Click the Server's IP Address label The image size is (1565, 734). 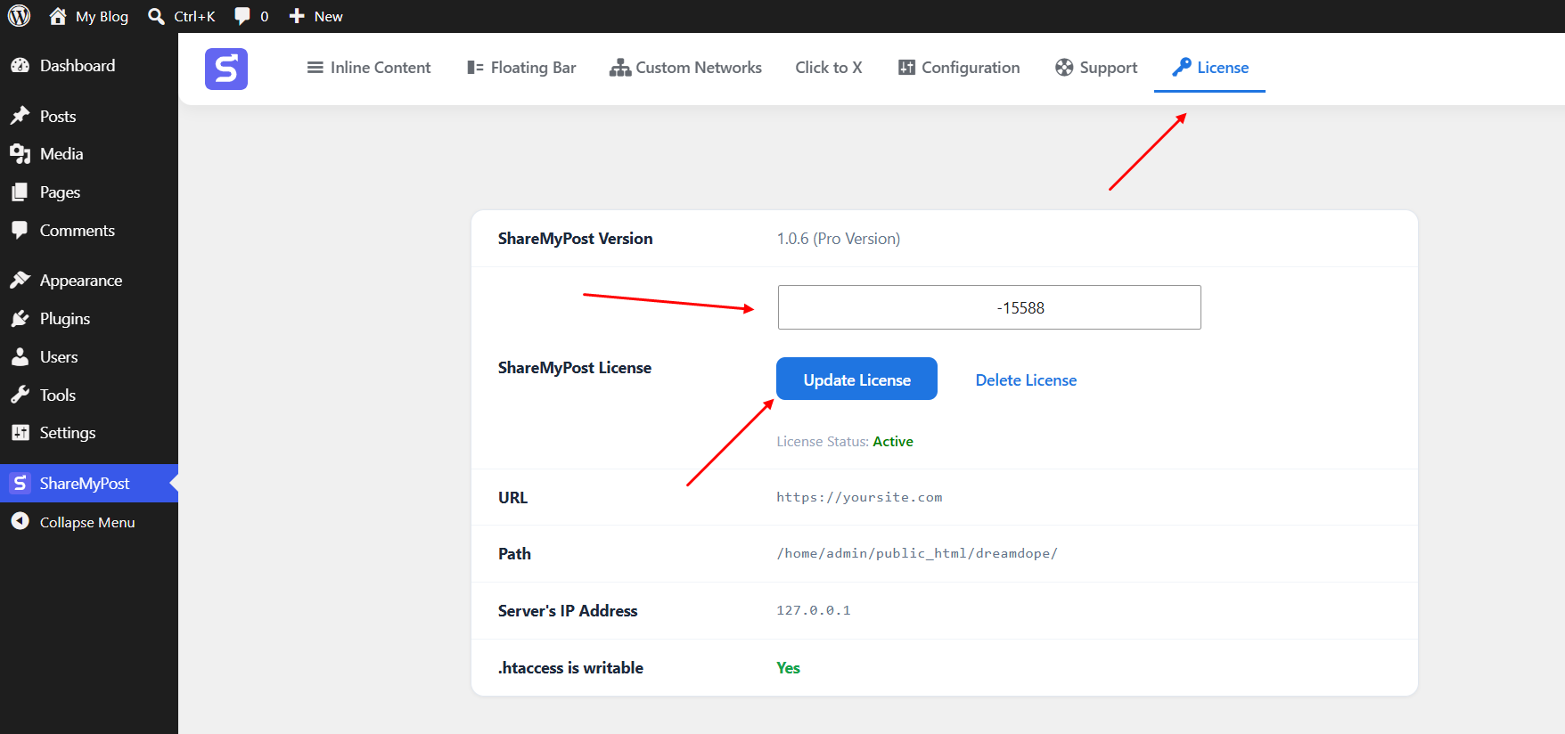click(x=568, y=611)
